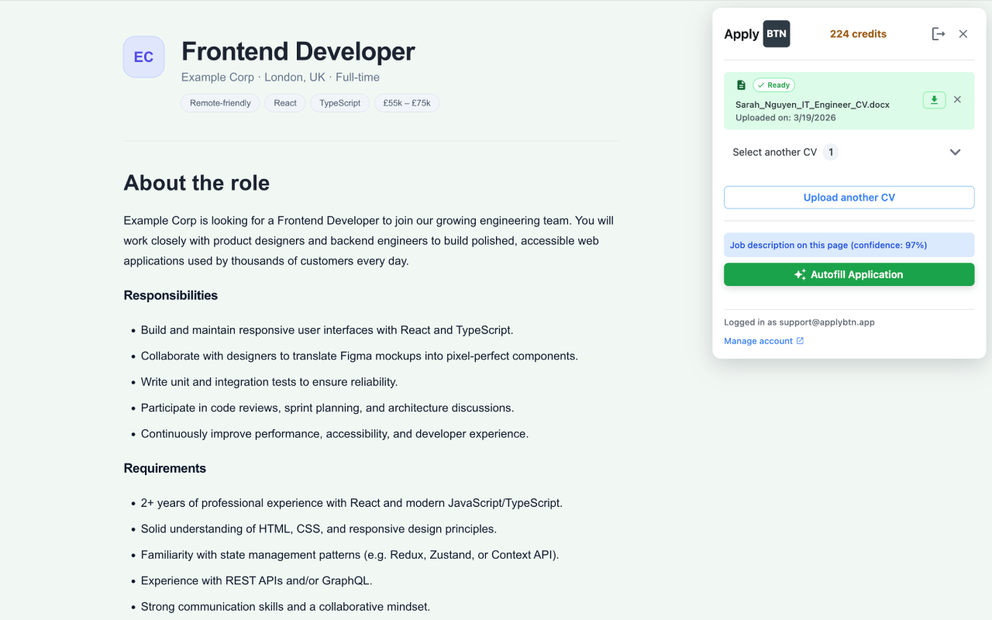Click the CV count badge showing 1
Image resolution: width=992 pixels, height=620 pixels.
[x=831, y=152]
